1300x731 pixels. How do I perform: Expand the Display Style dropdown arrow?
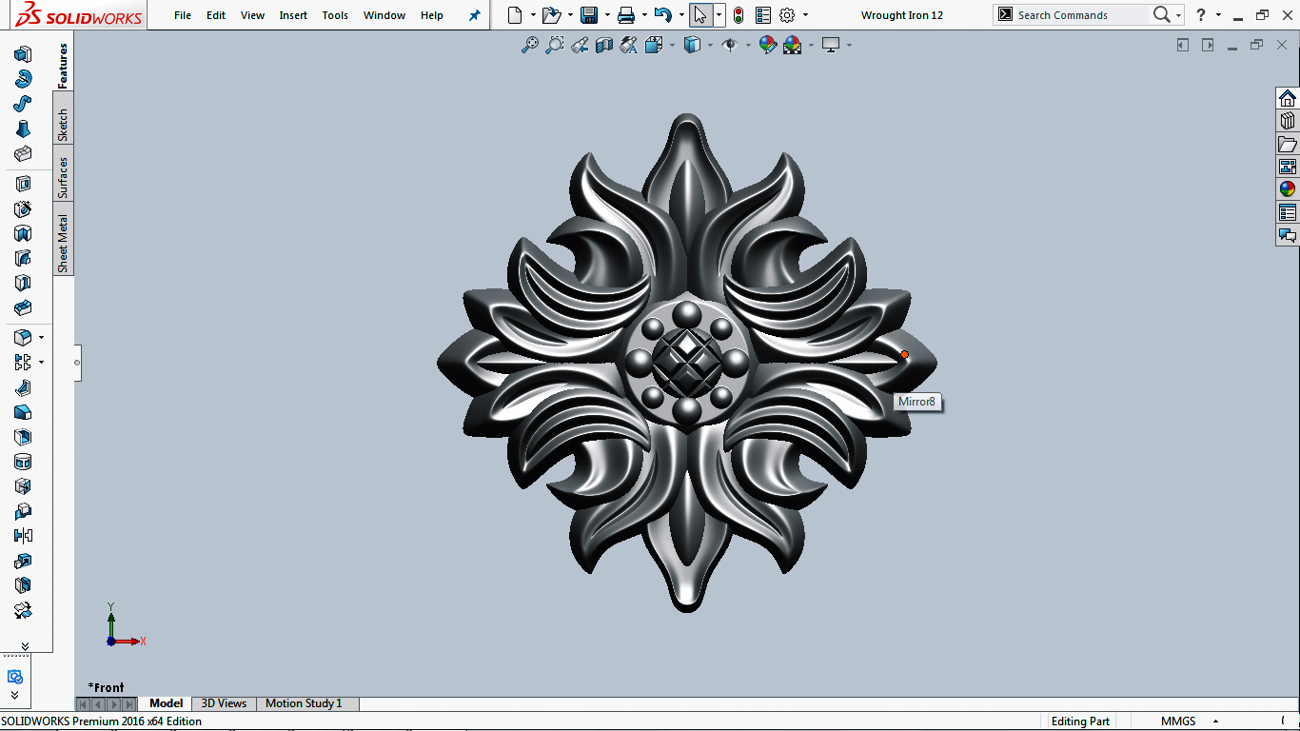(x=710, y=45)
